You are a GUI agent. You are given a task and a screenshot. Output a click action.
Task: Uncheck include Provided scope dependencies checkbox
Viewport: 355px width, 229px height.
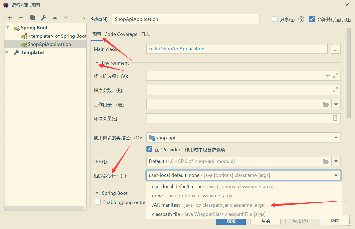click(x=149, y=149)
